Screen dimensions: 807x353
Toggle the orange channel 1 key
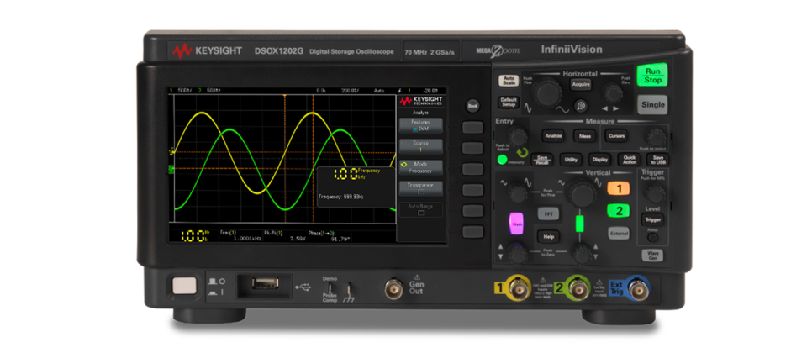tap(619, 189)
